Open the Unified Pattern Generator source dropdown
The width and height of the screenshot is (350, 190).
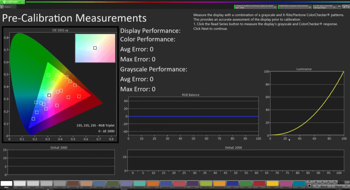pyautogui.click(x=295, y=7)
